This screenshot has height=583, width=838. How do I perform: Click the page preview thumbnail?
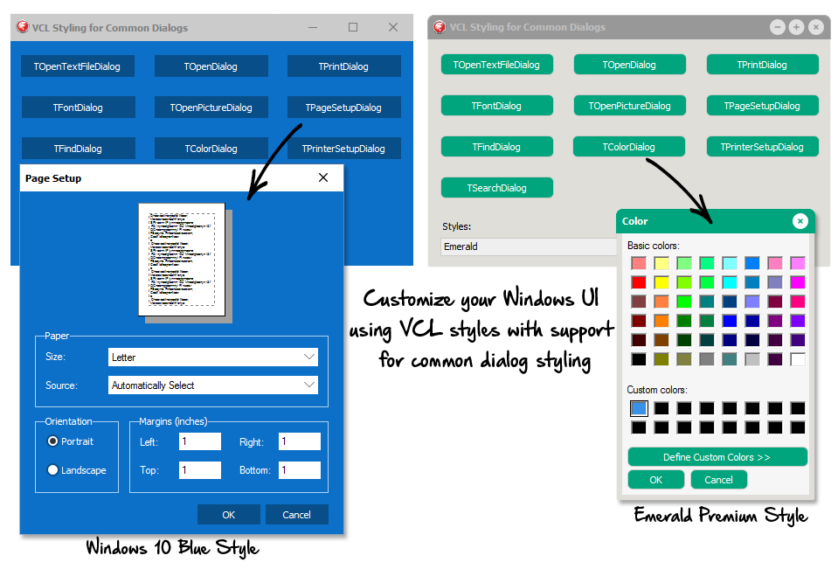(x=182, y=260)
